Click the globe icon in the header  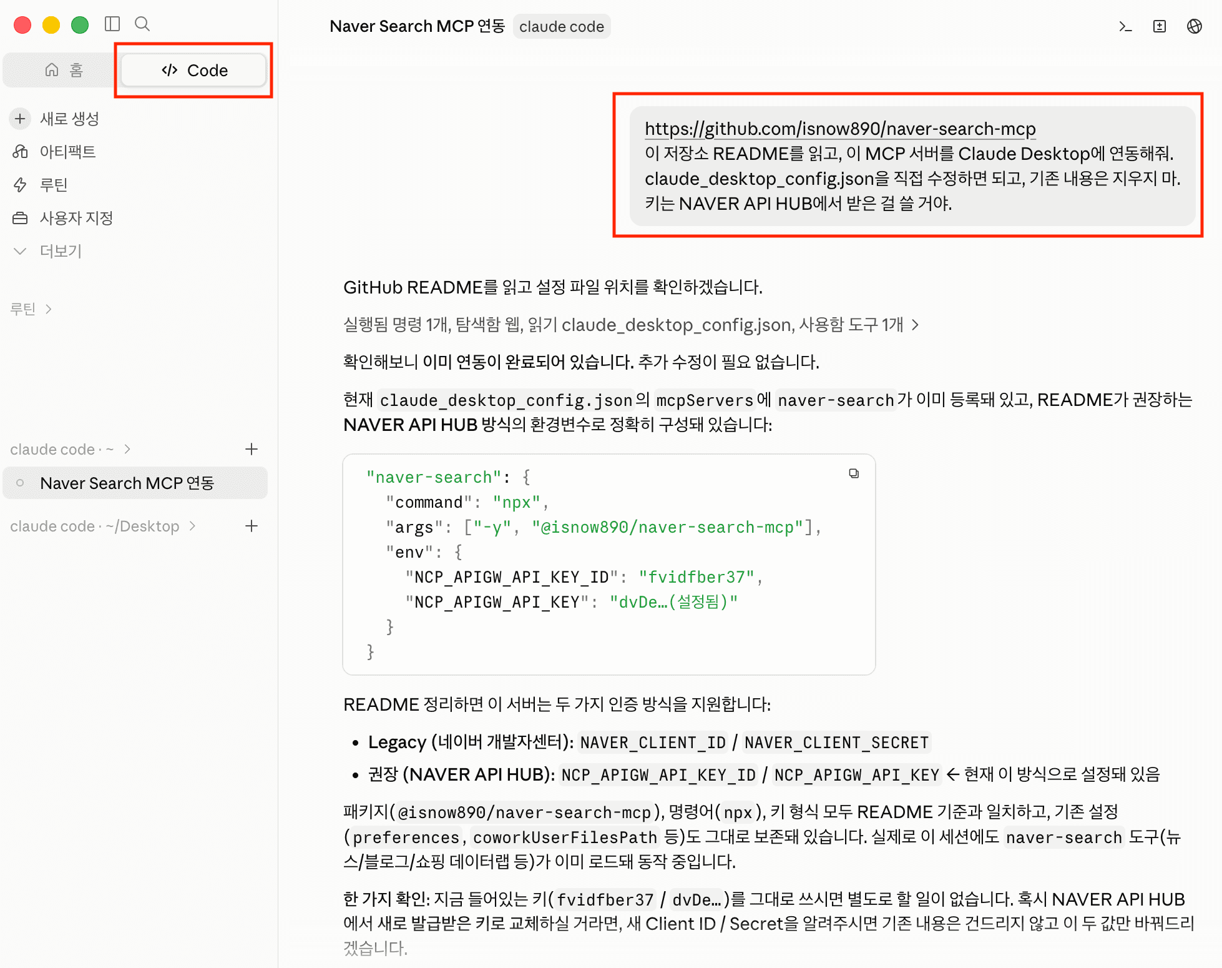(1195, 27)
